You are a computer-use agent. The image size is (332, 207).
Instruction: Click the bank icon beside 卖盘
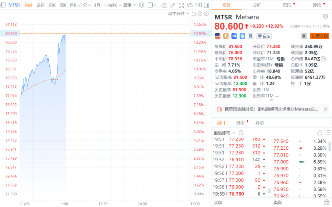[327, 202]
